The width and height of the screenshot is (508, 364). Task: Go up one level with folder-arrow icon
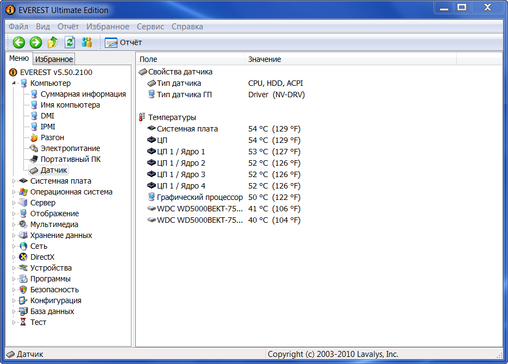click(53, 42)
